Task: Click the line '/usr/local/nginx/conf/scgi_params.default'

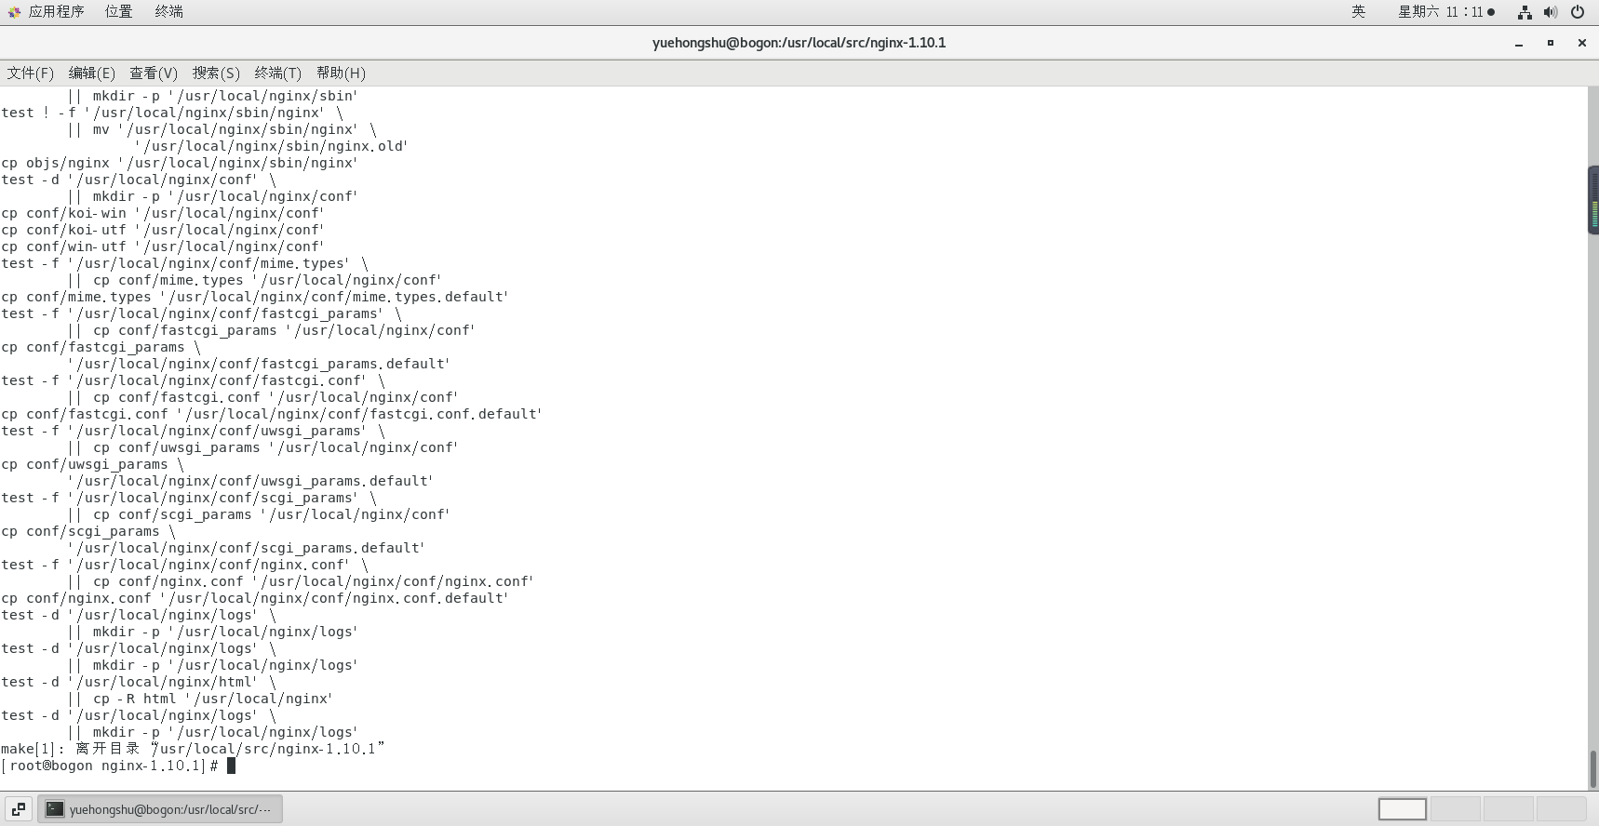Action: pyautogui.click(x=247, y=548)
